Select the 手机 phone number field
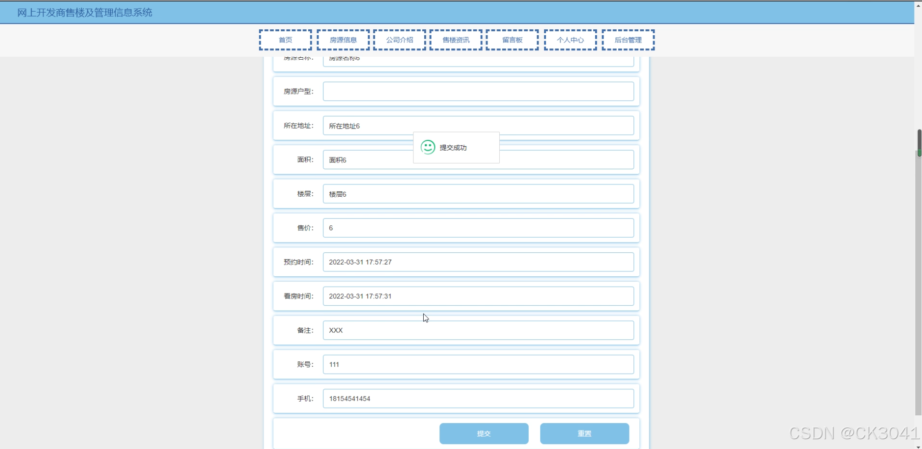The width and height of the screenshot is (922, 449). pos(478,398)
